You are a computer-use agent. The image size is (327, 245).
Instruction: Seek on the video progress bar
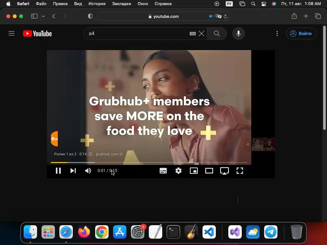[149, 162]
